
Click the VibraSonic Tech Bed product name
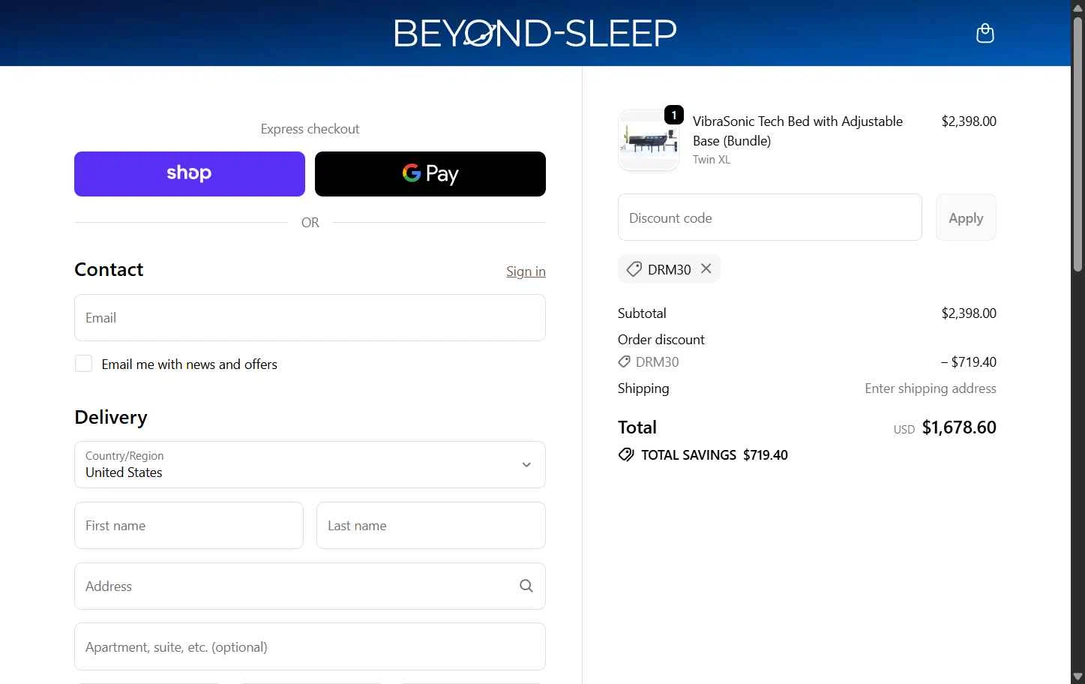click(798, 131)
